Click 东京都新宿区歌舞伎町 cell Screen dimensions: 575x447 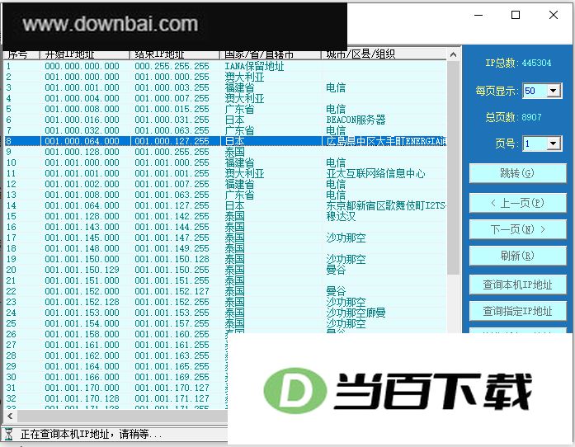coord(386,205)
